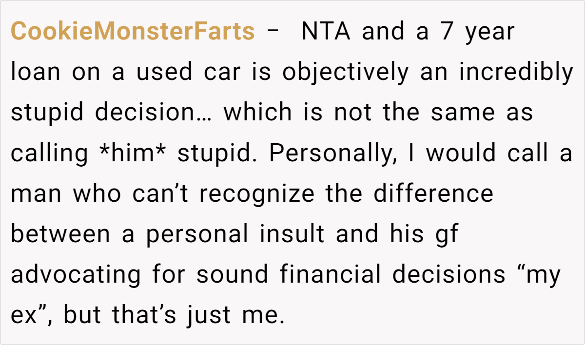Click the quoted word 'ex'

click(x=25, y=315)
